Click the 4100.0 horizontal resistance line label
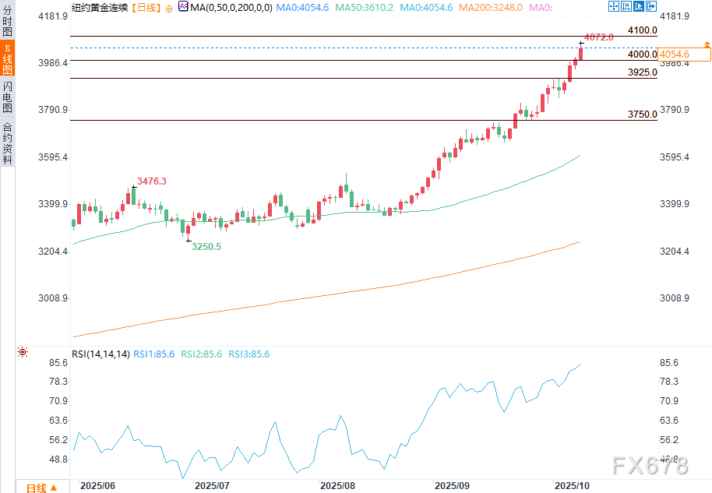The image size is (712, 493). coord(643,30)
